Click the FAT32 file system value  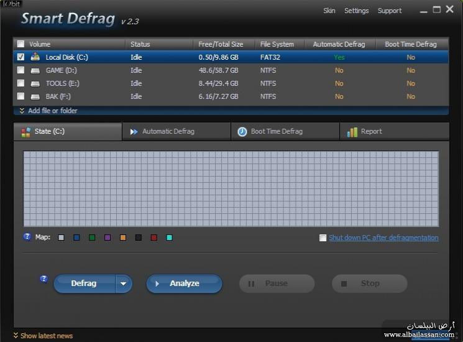[x=270, y=57]
